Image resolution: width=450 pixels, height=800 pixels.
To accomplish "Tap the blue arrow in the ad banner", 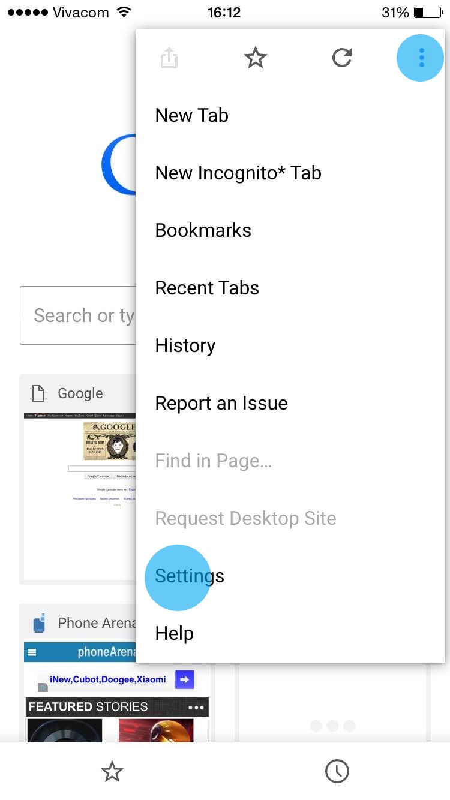I will [x=184, y=679].
